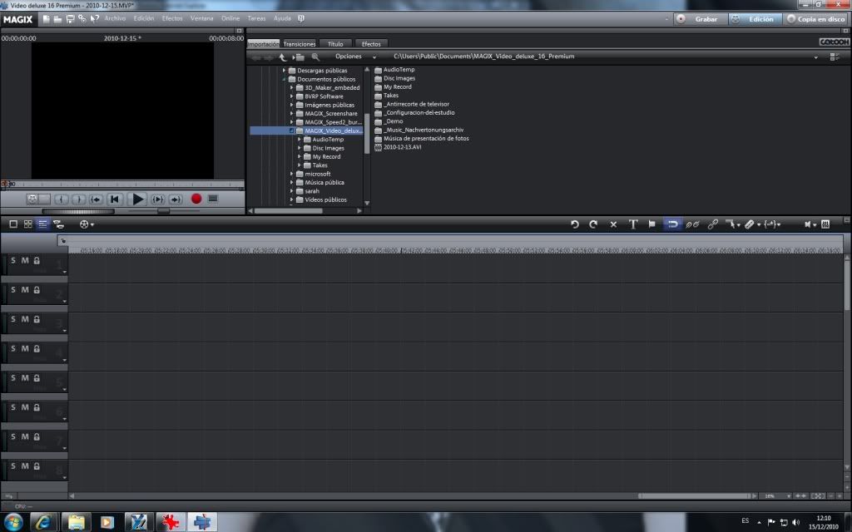This screenshot has height=532, width=852.
Task: Mute track 5 with M button
Action: click(25, 378)
